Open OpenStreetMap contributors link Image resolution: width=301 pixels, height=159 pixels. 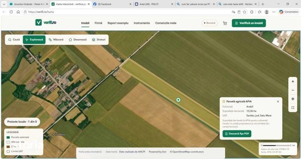[x=187, y=152]
